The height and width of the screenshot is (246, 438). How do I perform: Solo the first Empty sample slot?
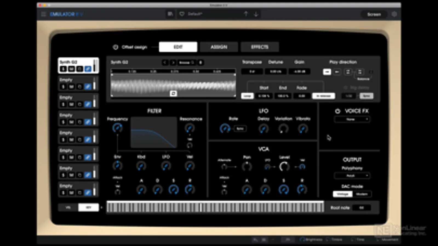tap(63, 87)
